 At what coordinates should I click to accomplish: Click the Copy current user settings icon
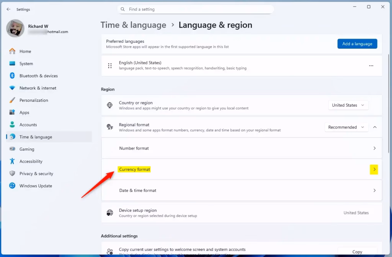(x=110, y=252)
